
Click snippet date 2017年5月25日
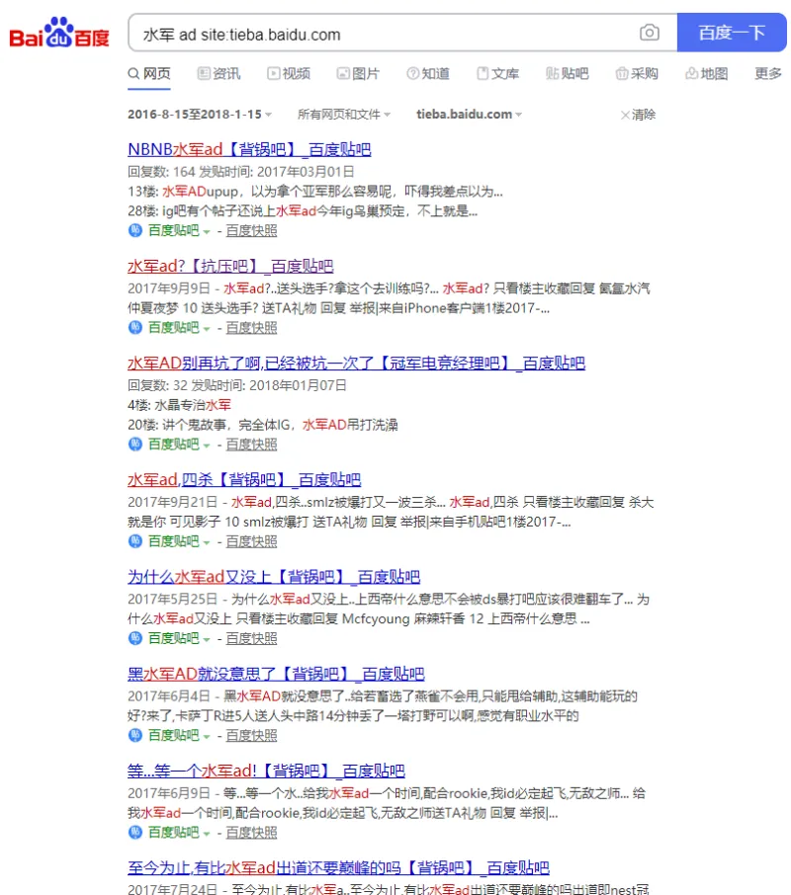(172, 599)
